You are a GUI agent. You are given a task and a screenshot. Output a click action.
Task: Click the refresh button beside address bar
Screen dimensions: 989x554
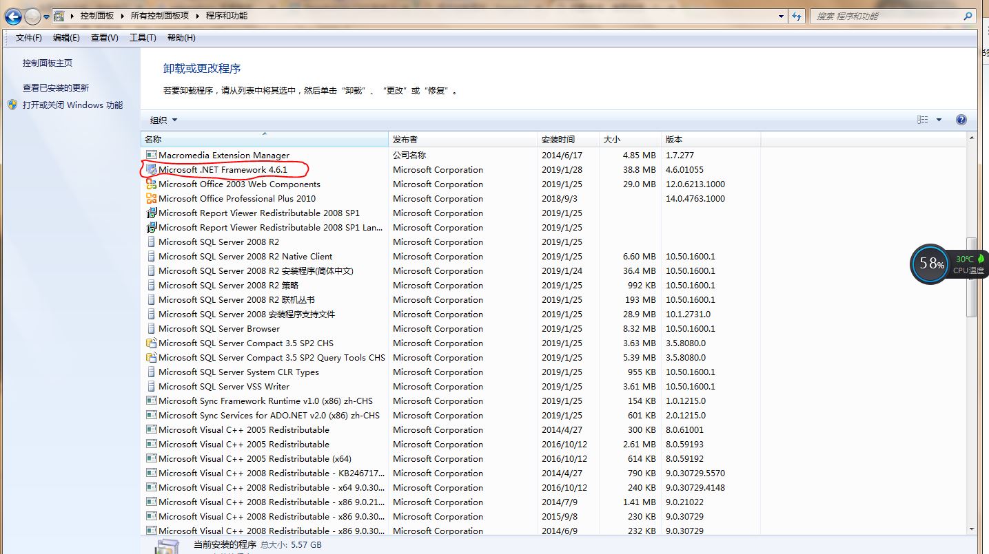[797, 16]
